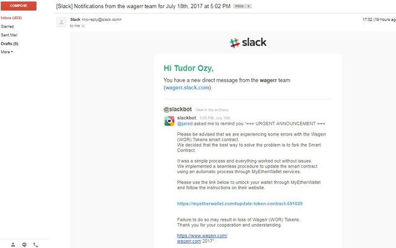Click the sender's profile avatar
The height and width of the screenshot is (248, 396).
click(x=61, y=22)
